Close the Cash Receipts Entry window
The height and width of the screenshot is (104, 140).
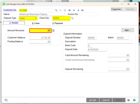point(135,4)
